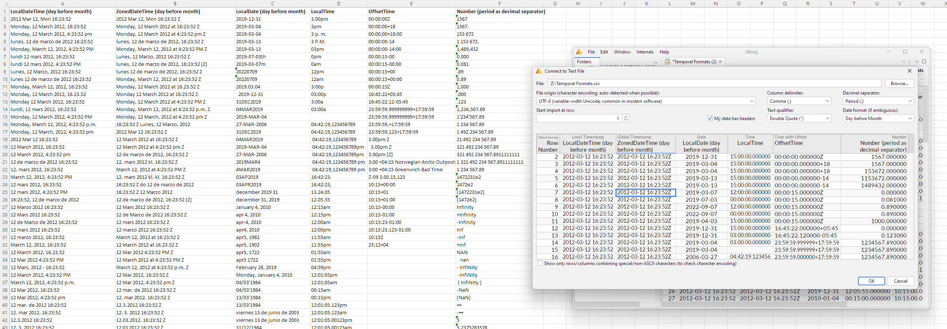947x329 pixels.
Task: Click the File path input field
Action: (714, 84)
